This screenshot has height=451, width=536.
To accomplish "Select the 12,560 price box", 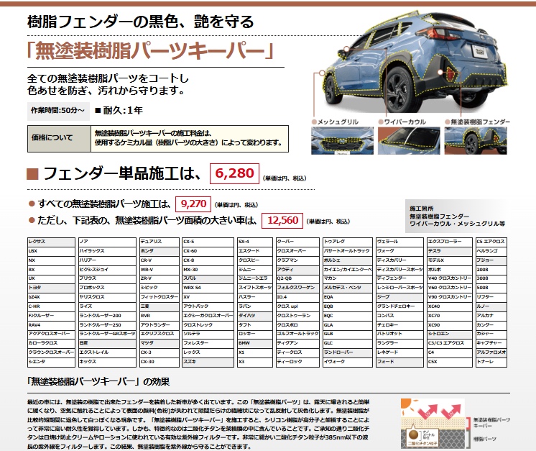I will pyautogui.click(x=284, y=220).
